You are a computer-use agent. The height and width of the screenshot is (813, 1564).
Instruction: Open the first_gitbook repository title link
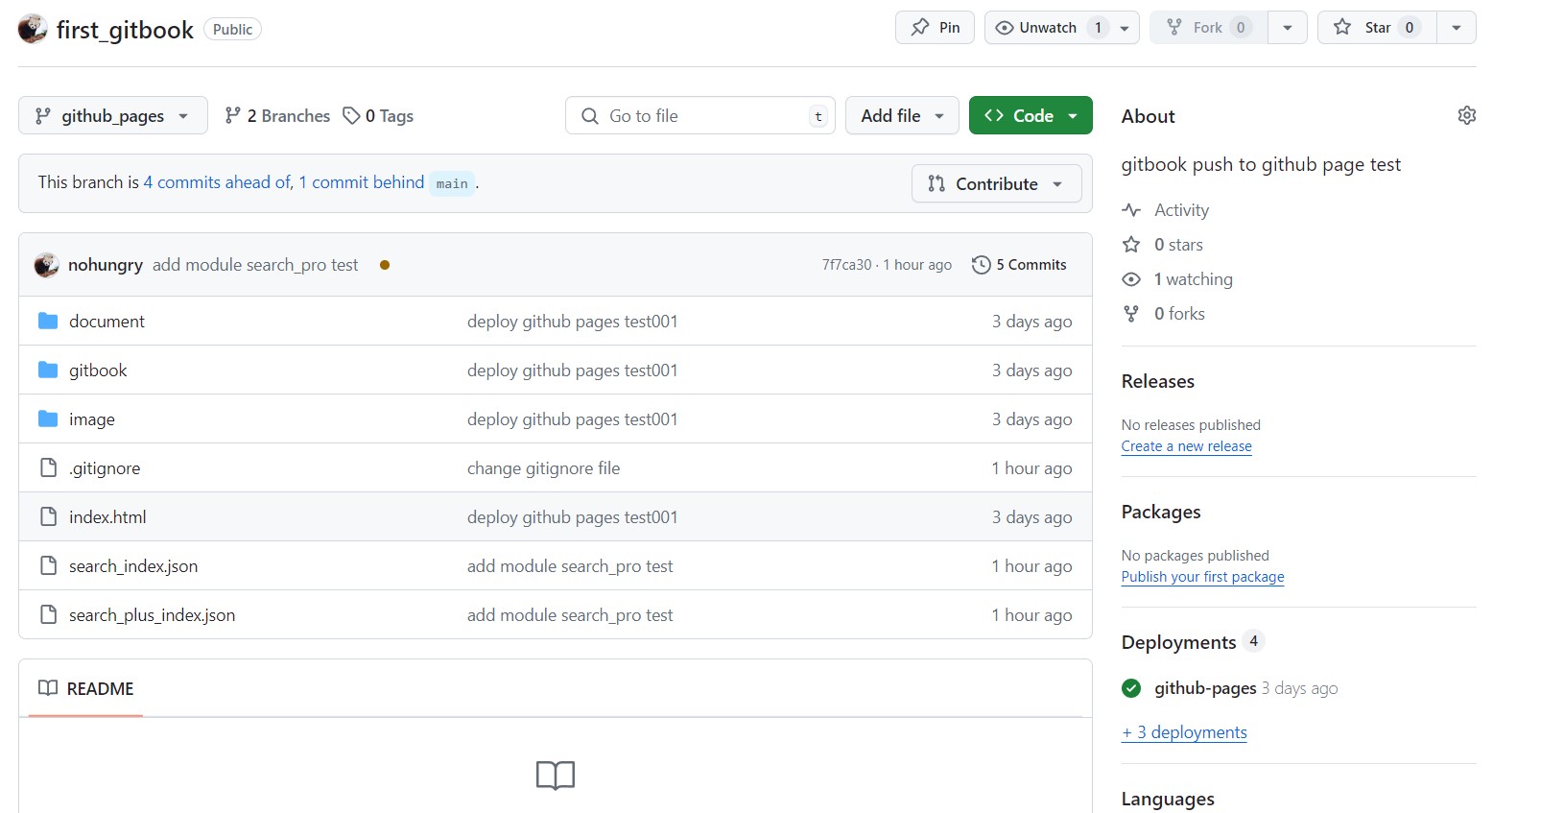[125, 30]
